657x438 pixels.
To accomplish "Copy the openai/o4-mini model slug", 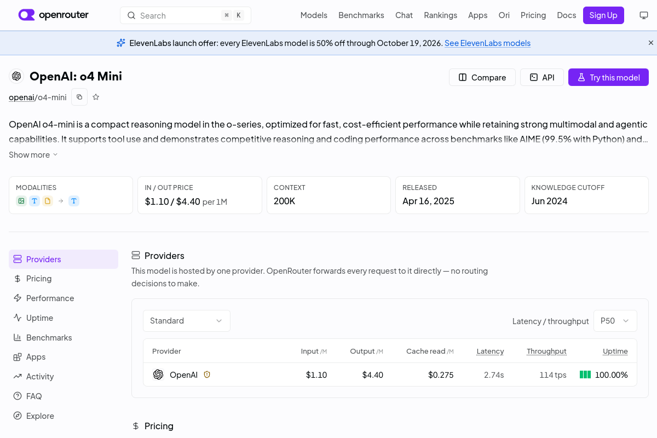I will pyautogui.click(x=79, y=97).
